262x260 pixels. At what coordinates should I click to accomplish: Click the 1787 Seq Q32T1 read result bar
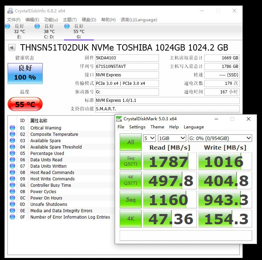click(170, 161)
